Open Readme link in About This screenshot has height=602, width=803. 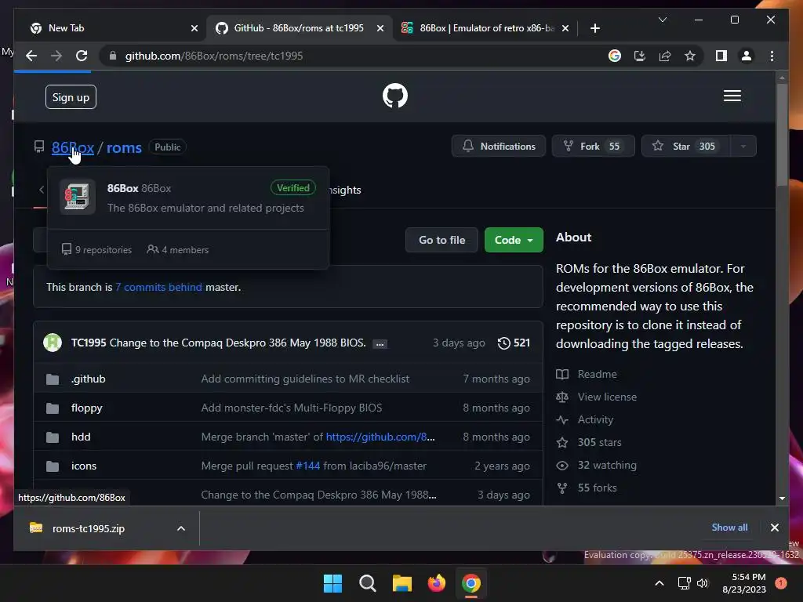pyautogui.click(x=597, y=374)
